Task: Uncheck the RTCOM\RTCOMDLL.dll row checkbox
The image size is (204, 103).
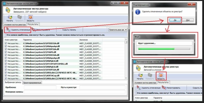Action: click(6, 64)
